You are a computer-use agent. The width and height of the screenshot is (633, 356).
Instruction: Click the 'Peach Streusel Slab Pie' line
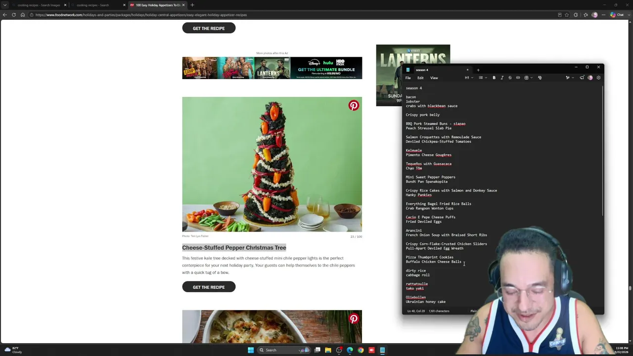pos(429,128)
